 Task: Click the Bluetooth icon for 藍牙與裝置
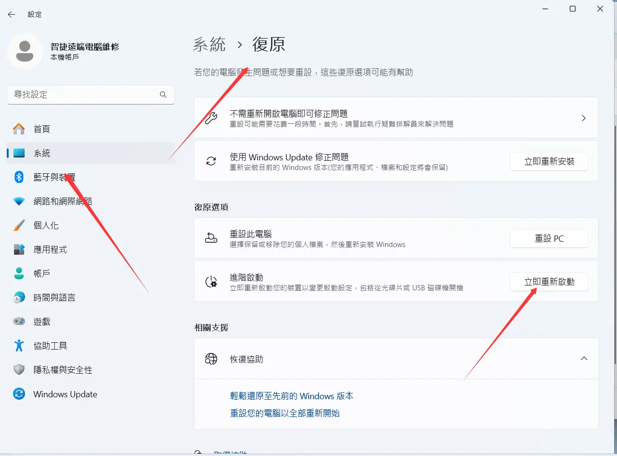pyautogui.click(x=19, y=177)
